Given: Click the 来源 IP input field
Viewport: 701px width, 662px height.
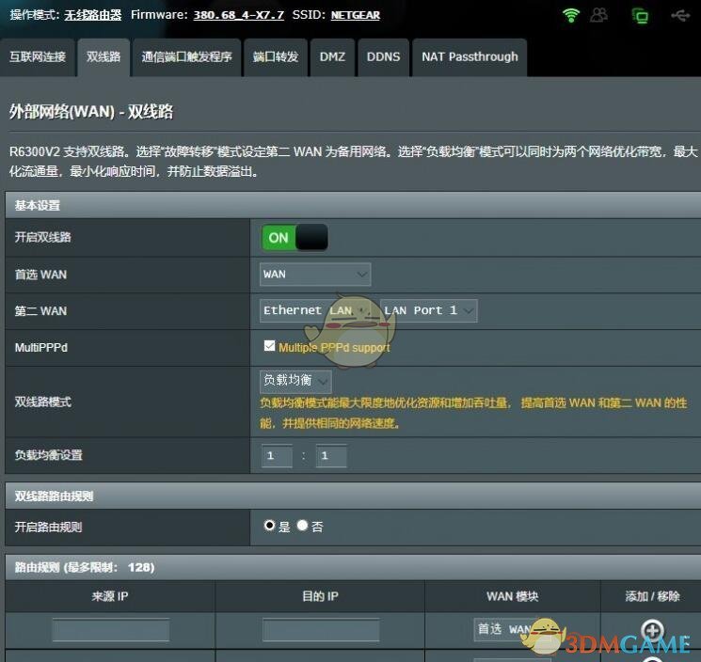Looking at the screenshot, I should pos(111,629).
